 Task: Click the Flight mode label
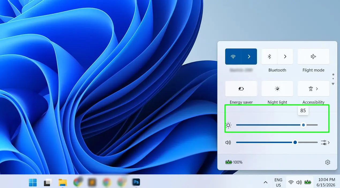[313, 70]
